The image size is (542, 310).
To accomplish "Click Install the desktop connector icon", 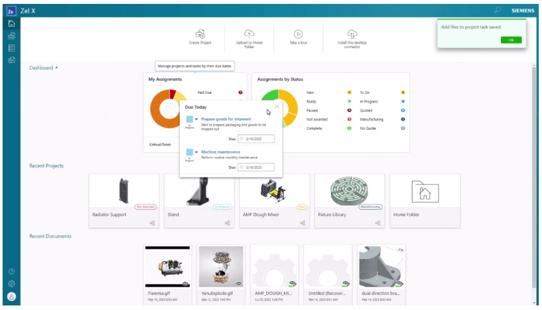I will point(352,34).
